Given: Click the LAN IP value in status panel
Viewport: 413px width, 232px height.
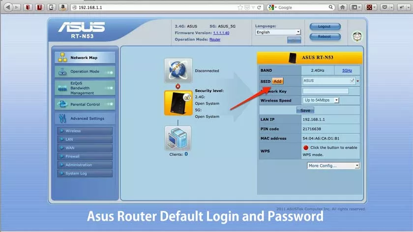Looking at the screenshot, I should pyautogui.click(x=314, y=119).
